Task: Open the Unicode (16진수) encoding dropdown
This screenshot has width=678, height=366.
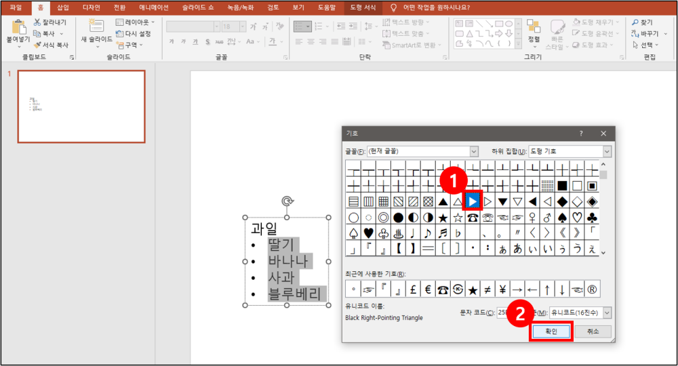Action: click(x=607, y=312)
